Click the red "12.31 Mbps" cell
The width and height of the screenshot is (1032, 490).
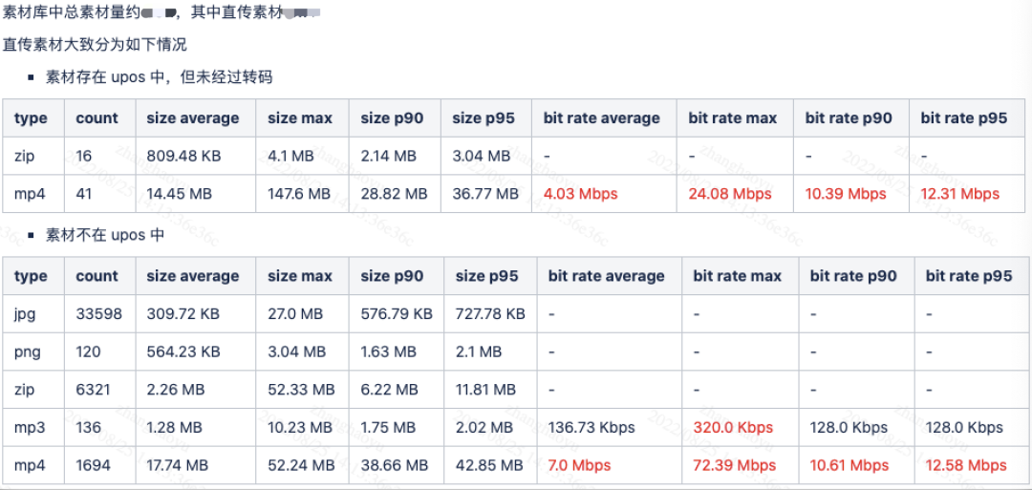pyautogui.click(x=959, y=194)
